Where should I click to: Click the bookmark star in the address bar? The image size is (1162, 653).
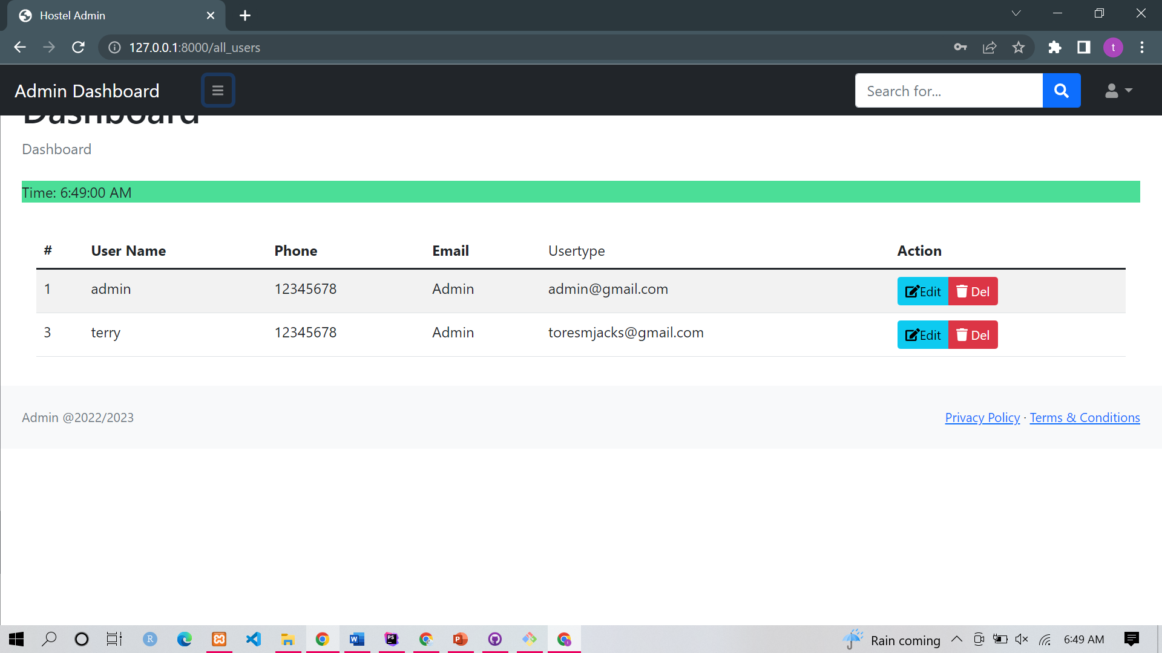[x=1019, y=47]
